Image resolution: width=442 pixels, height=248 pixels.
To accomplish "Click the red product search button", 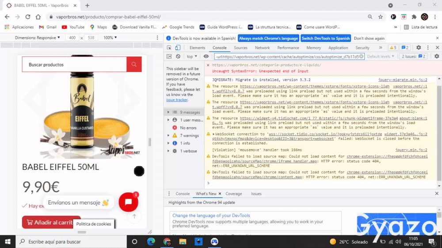I will tap(134, 65).
